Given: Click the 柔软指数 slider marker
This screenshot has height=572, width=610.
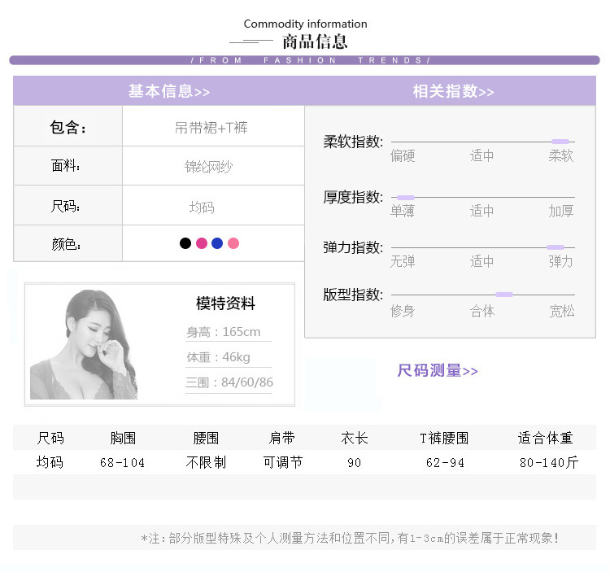Looking at the screenshot, I should 560,142.
